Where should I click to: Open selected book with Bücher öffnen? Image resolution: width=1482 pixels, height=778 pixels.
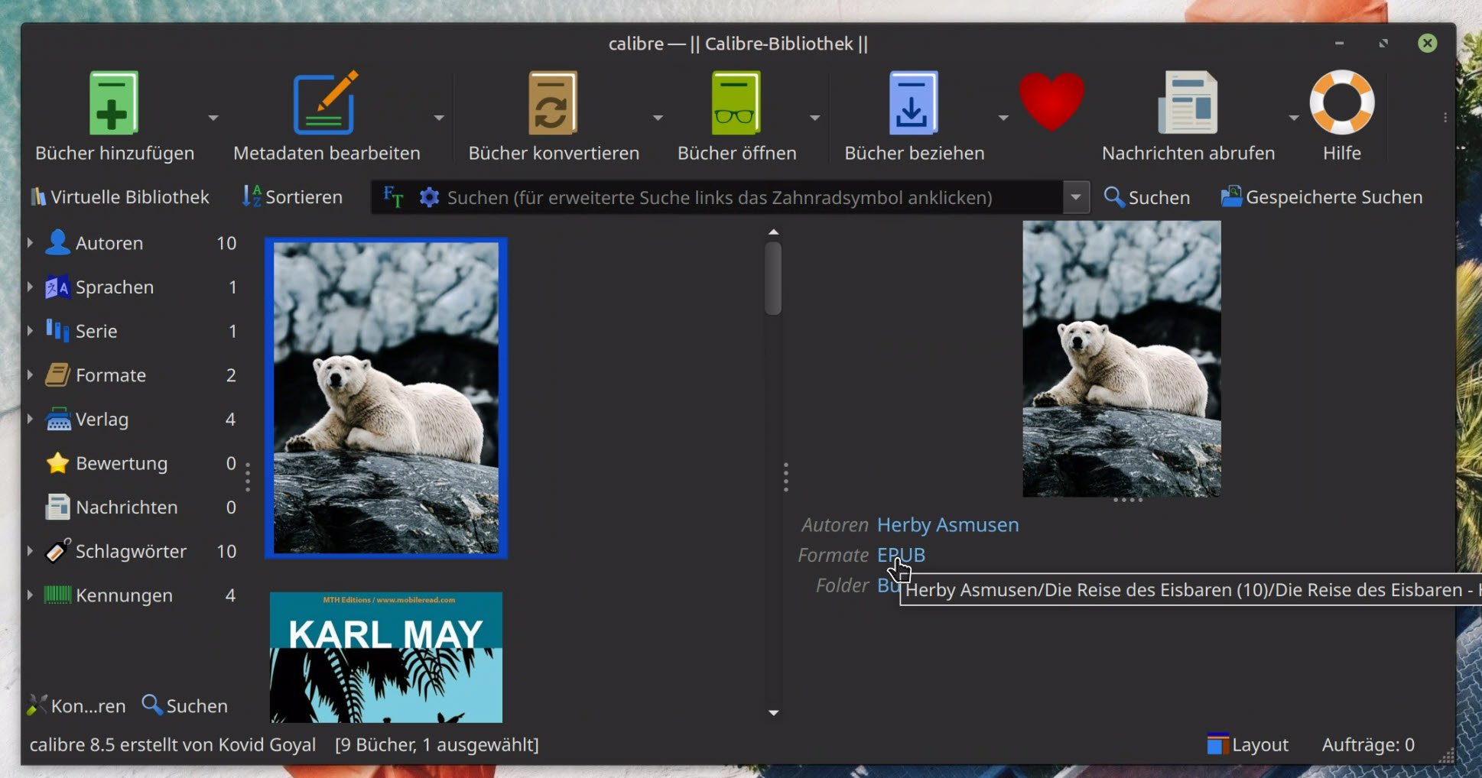pos(736,104)
